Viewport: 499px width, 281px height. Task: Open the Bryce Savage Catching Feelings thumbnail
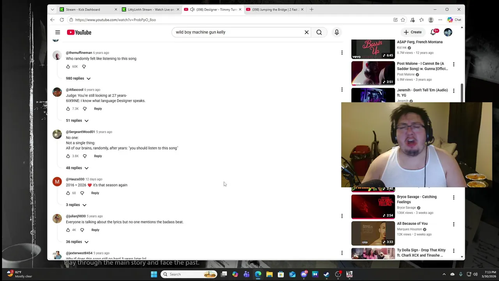(373, 206)
